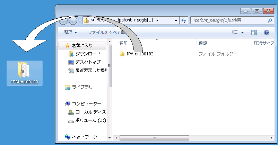Click the Forward navigation button

[x=73, y=21]
